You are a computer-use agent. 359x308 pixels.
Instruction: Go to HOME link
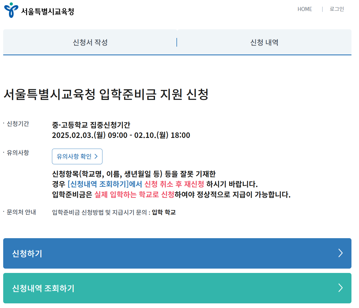coord(305,9)
